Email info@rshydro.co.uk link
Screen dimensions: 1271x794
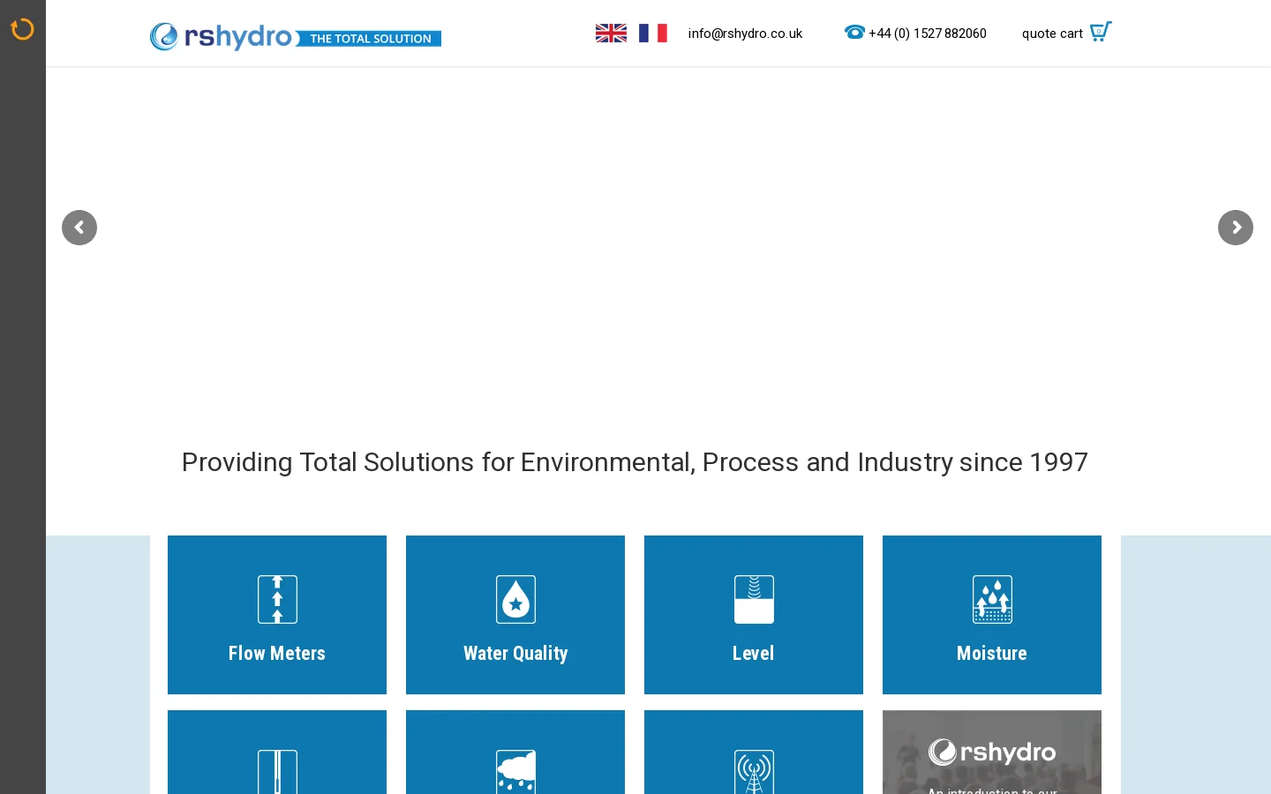point(745,34)
